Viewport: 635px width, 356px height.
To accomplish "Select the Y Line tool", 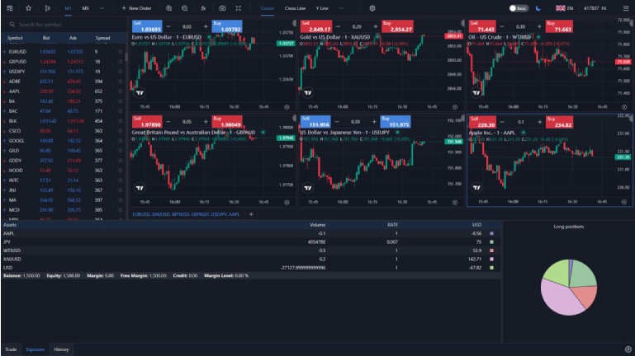I will pyautogui.click(x=322, y=8).
